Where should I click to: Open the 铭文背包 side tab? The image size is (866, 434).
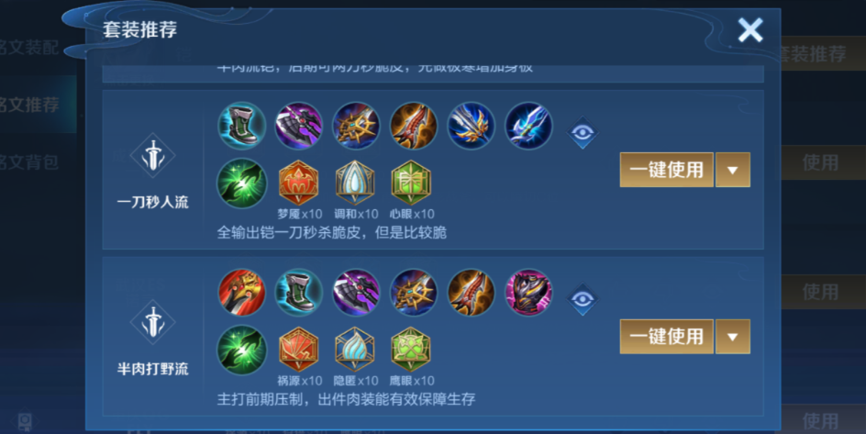[30, 161]
